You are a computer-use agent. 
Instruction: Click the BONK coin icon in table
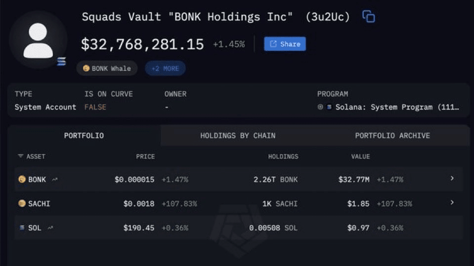click(x=22, y=179)
